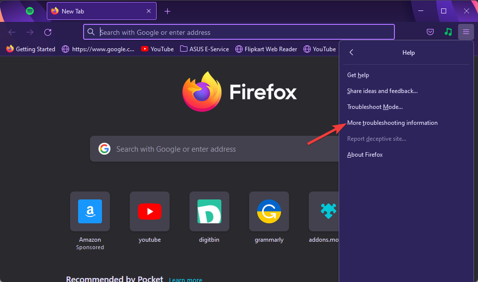
Task: Open the YouTube bookmark with globe icon
Action: point(320,49)
